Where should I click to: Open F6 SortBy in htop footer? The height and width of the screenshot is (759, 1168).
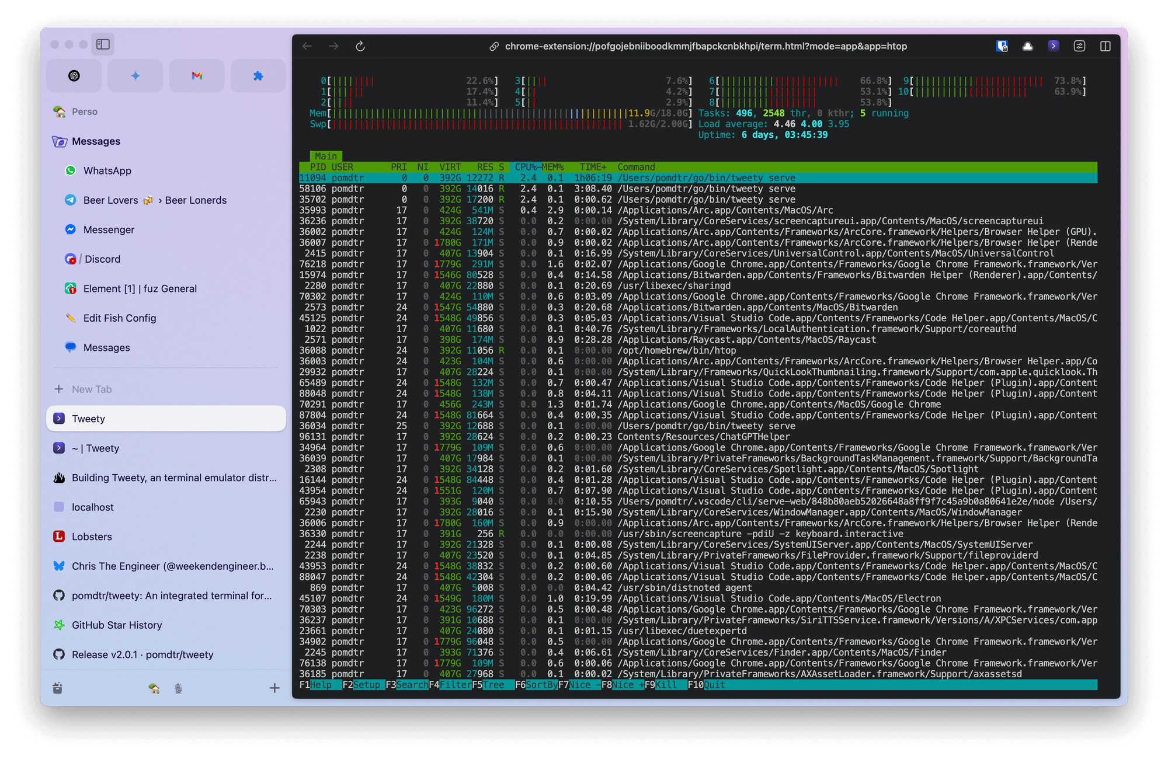(536, 685)
